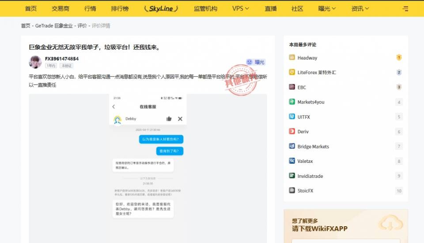Click the bronze rank 3 badge
The height and width of the screenshot is (243, 424).
pos(399,87)
